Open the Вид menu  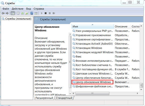pyautogui.click(x=28, y=9)
